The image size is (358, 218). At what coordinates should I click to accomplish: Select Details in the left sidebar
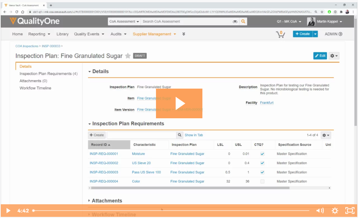pyautogui.click(x=25, y=66)
